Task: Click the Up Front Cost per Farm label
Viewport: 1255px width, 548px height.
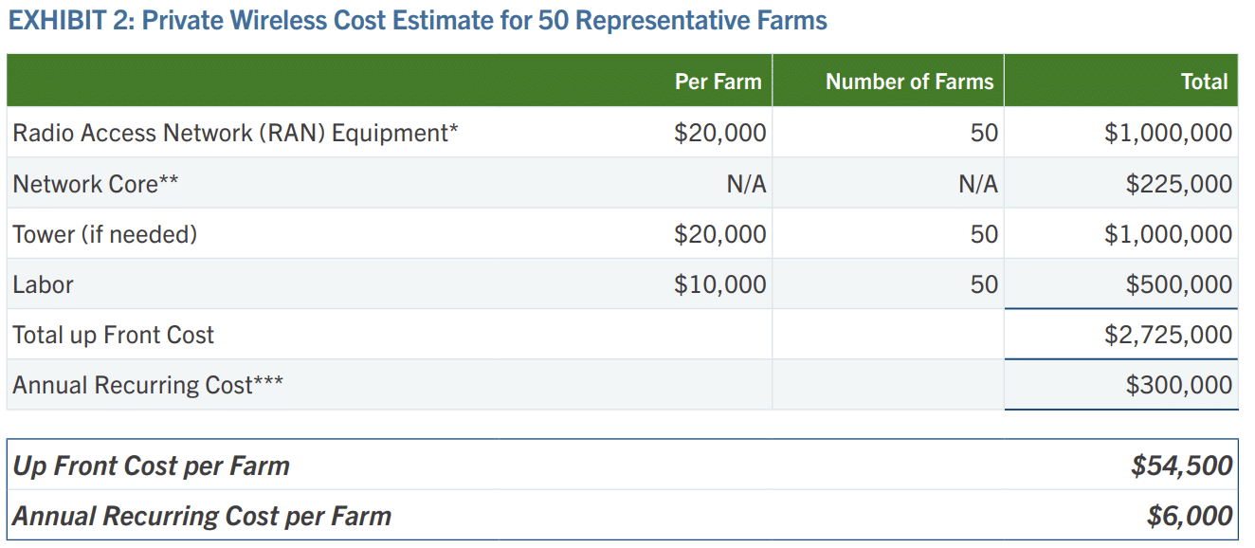Action: (151, 466)
